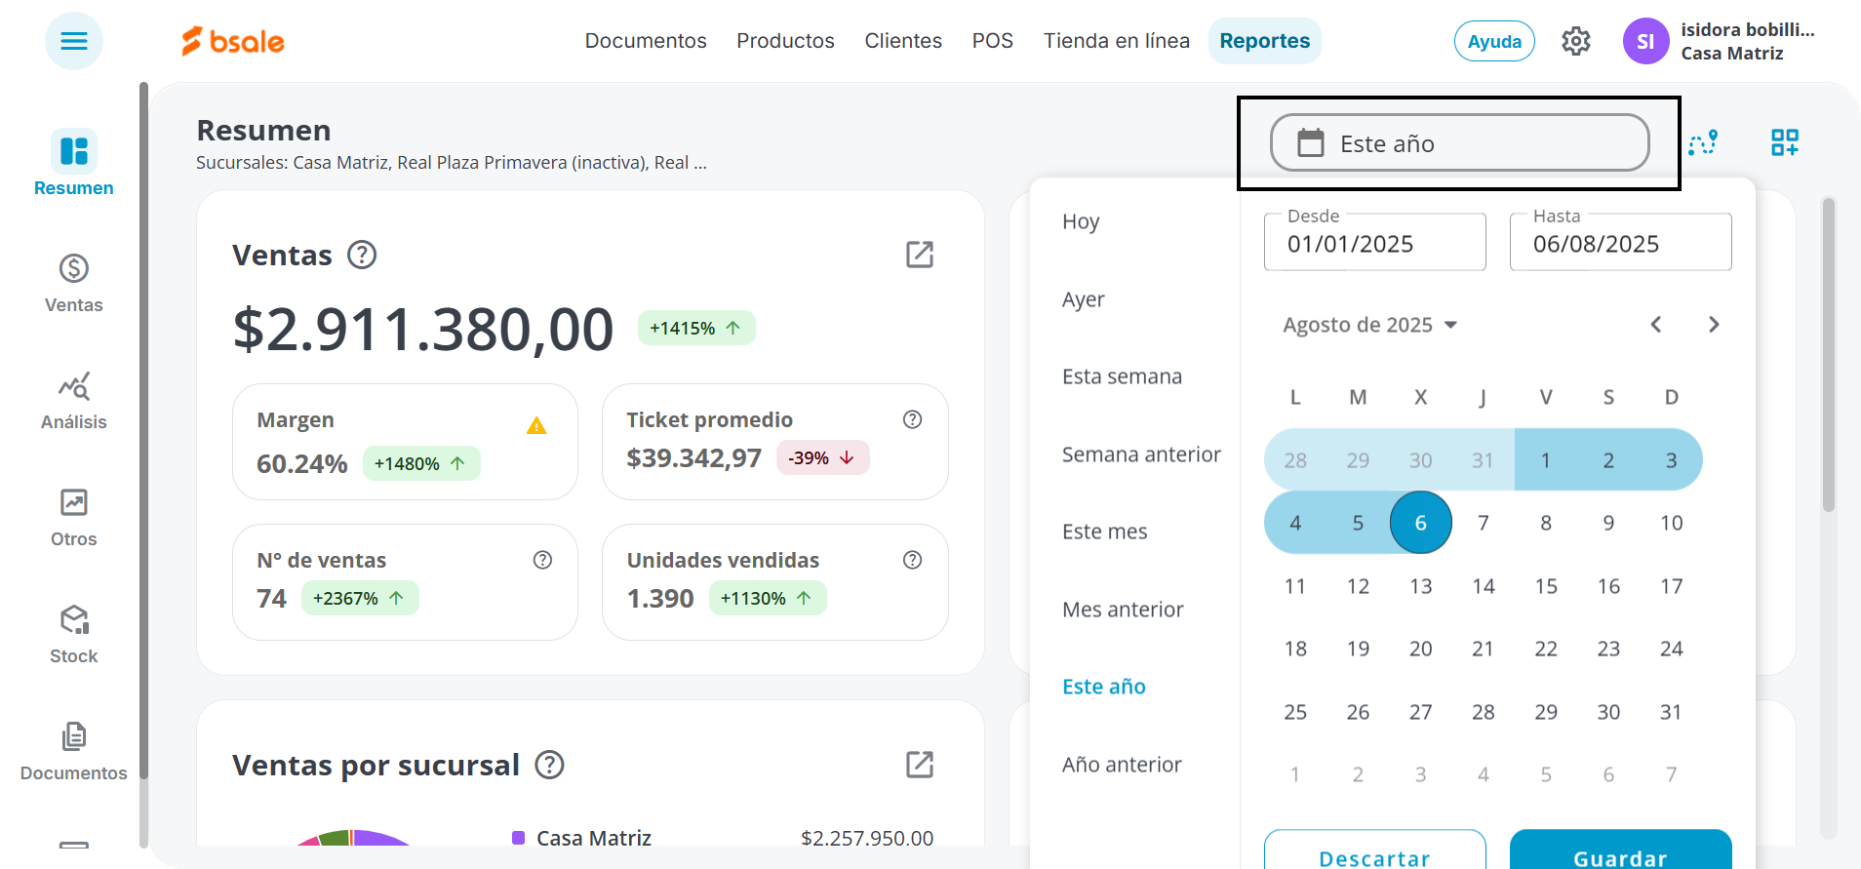Open Análisis in the sidebar
This screenshot has width=1861, height=869.
click(x=74, y=400)
